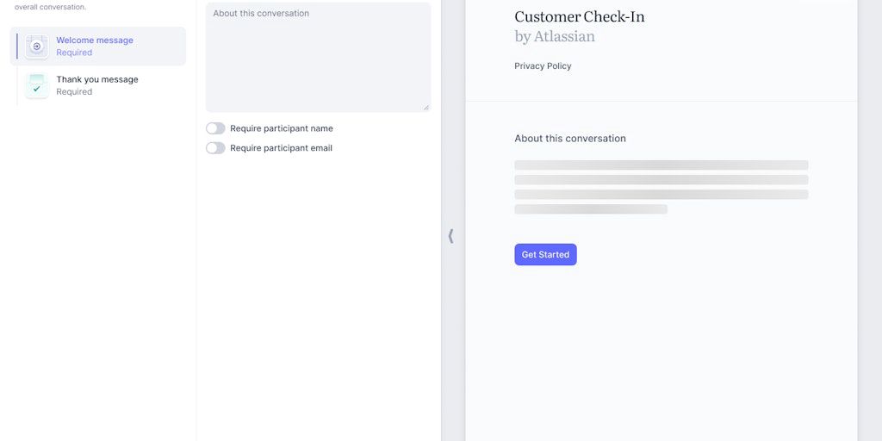
Task: Click the "overall conversation." description text
Action: click(50, 7)
